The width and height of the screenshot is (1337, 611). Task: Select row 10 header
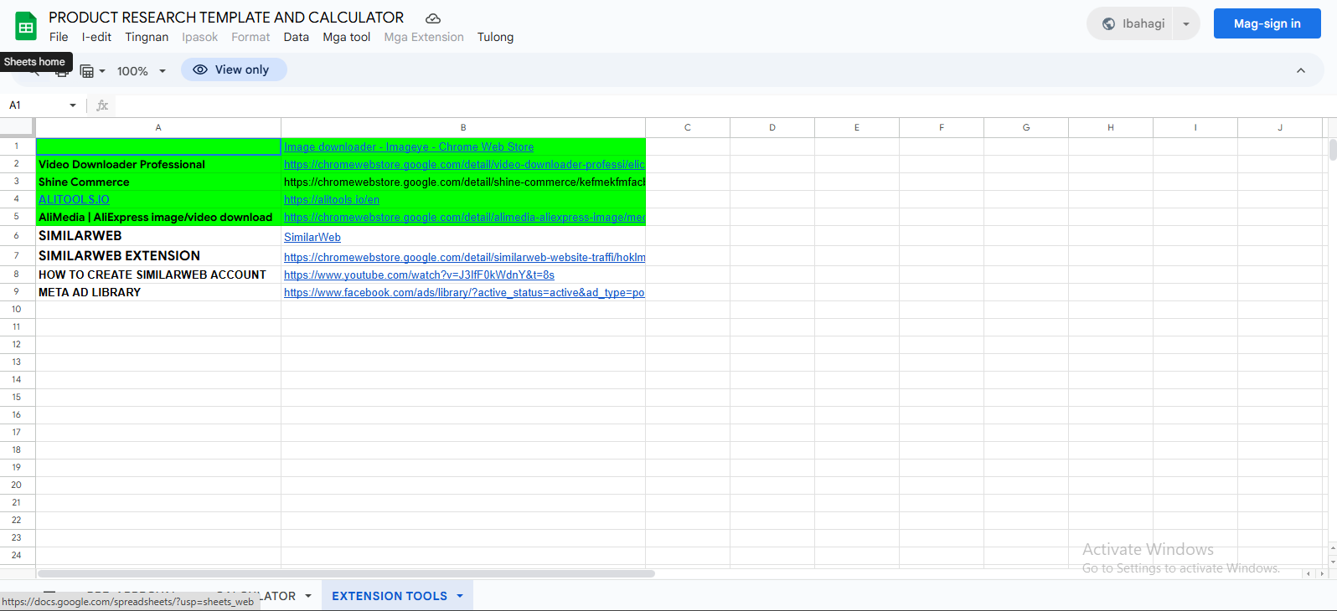coord(17,309)
